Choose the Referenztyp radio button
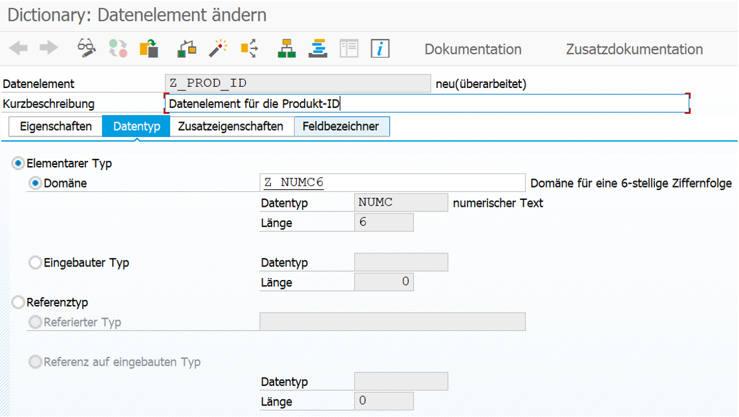739x417 pixels. click(x=18, y=302)
